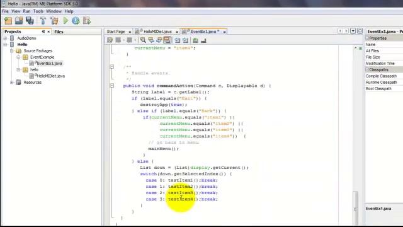The width and height of the screenshot is (403, 227).
Task: Click the Last Edit editor toolbar icon
Action: [110, 40]
